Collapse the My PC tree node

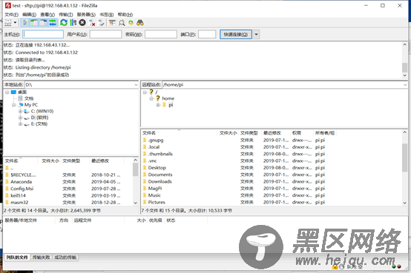pos(13,105)
